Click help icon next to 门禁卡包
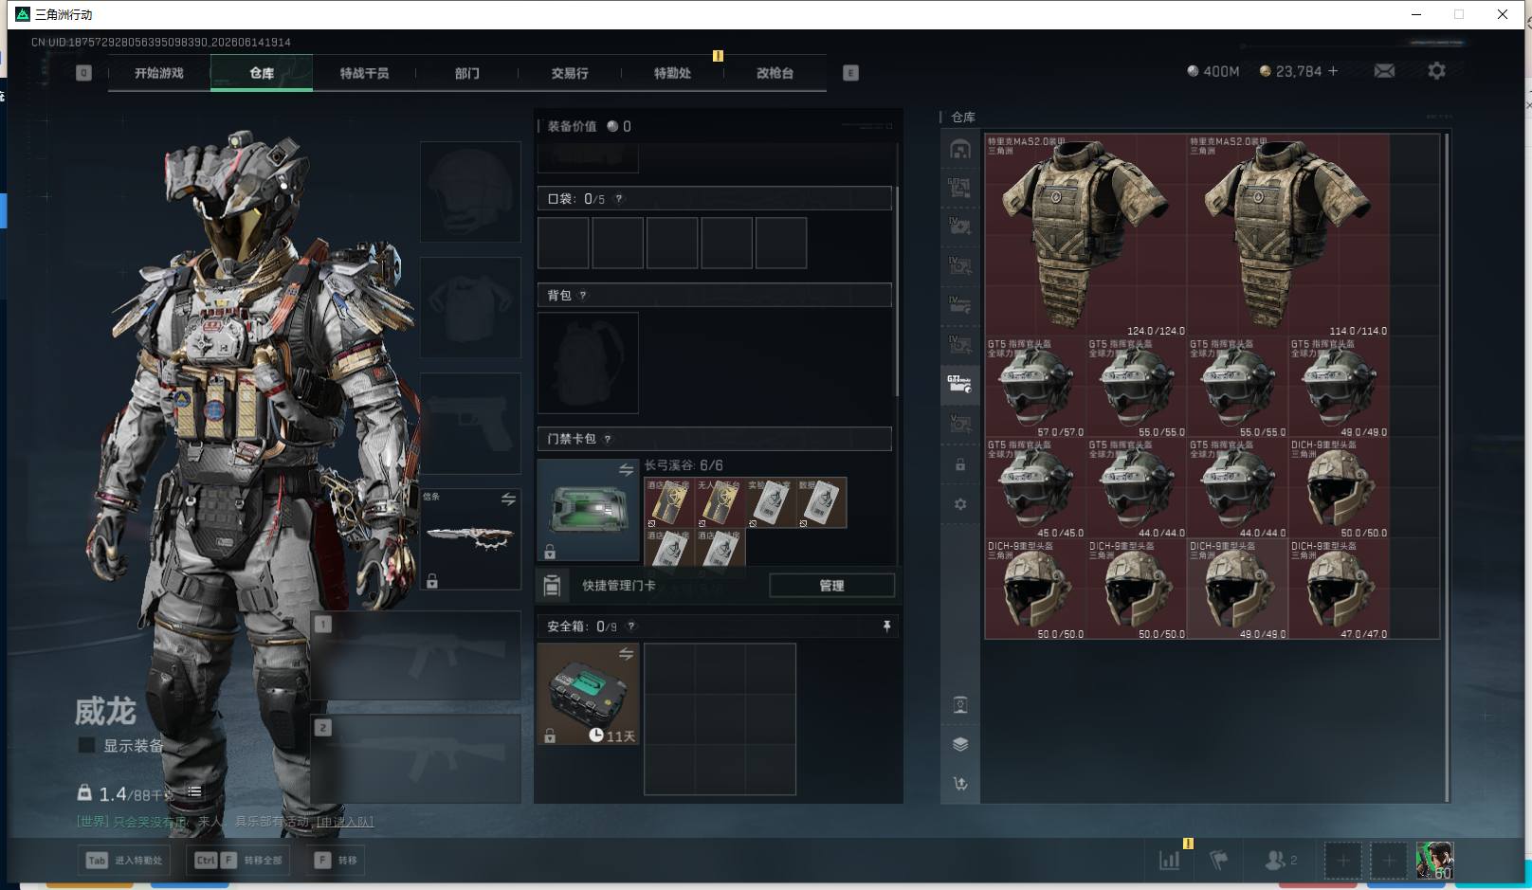Viewport: 1532px width, 890px height. 608,439
